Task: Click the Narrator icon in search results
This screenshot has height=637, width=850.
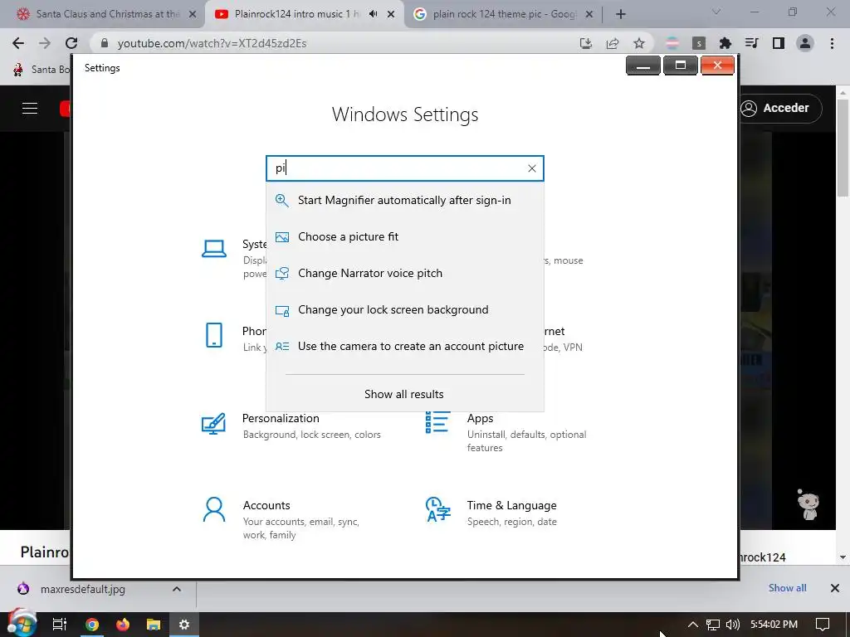Action: click(x=282, y=274)
